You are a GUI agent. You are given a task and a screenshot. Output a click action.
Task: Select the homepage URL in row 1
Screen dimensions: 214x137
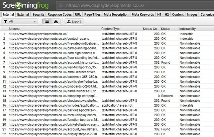(x=38, y=34)
